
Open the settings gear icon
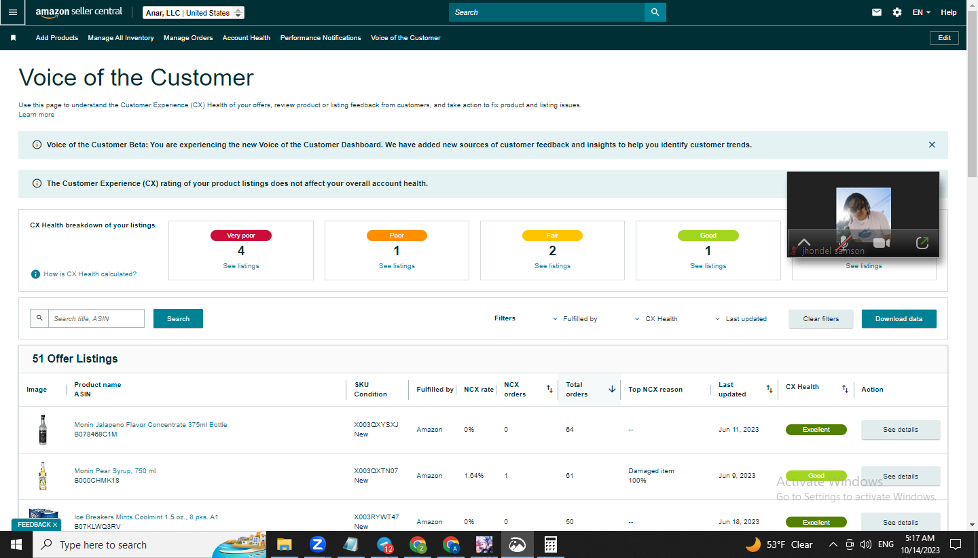897,12
